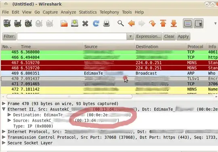Click the Expression... button
Image resolution: width=218 pixels, height=152 pixels.
coord(148,36)
